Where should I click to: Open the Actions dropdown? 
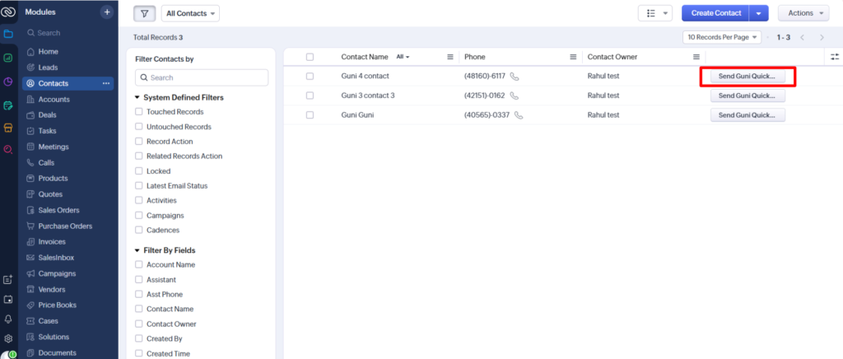[803, 13]
